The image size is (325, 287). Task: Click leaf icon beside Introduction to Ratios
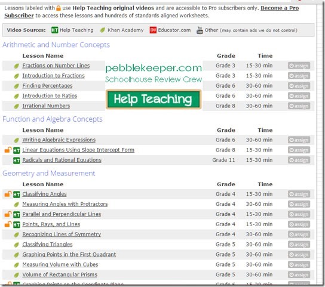point(16,96)
